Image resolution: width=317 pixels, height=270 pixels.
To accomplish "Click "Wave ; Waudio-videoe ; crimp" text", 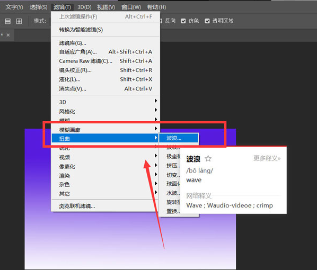I will coord(230,205).
